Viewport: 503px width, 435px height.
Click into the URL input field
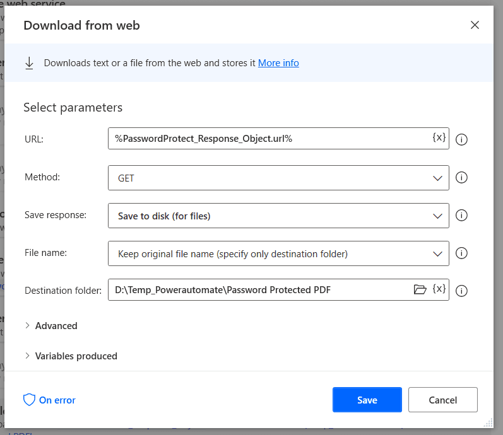point(268,138)
